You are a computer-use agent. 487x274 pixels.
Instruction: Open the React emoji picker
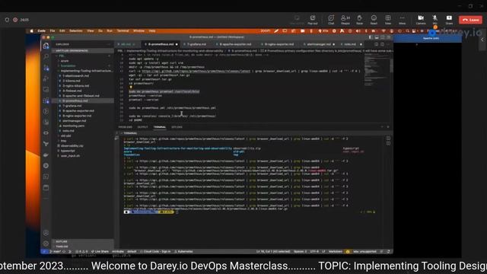pyautogui.click(x=374, y=19)
